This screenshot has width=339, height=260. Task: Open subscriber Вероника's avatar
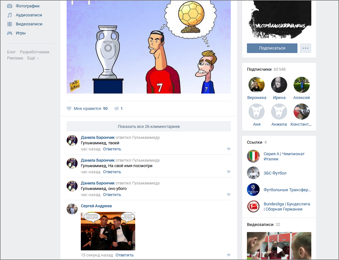257,85
